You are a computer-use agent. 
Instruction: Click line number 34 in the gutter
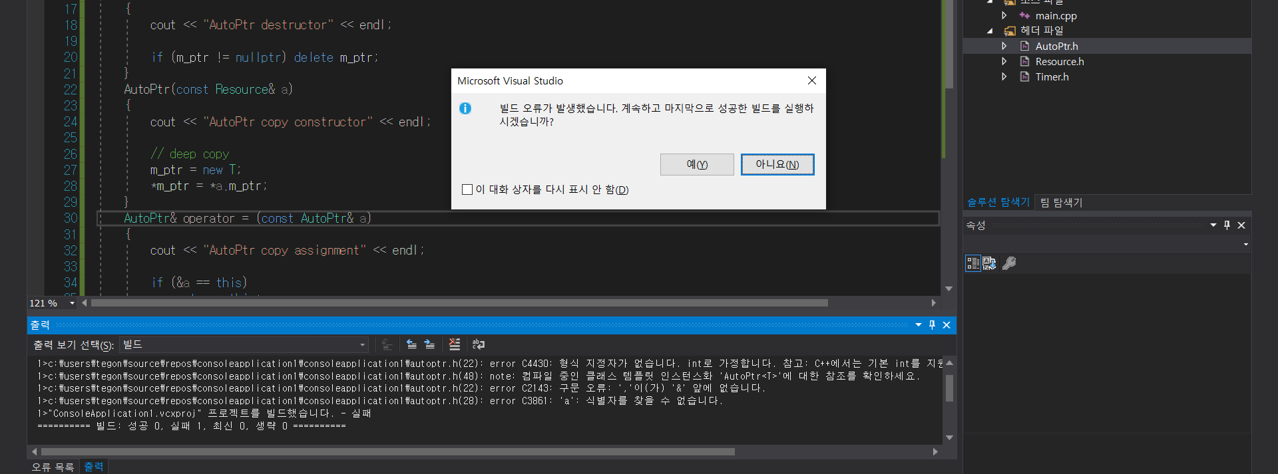71,283
